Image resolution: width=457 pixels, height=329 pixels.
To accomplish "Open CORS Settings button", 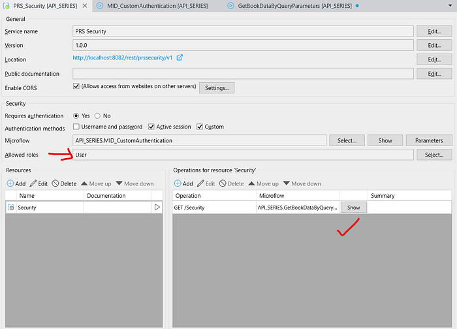I will (216, 87).
